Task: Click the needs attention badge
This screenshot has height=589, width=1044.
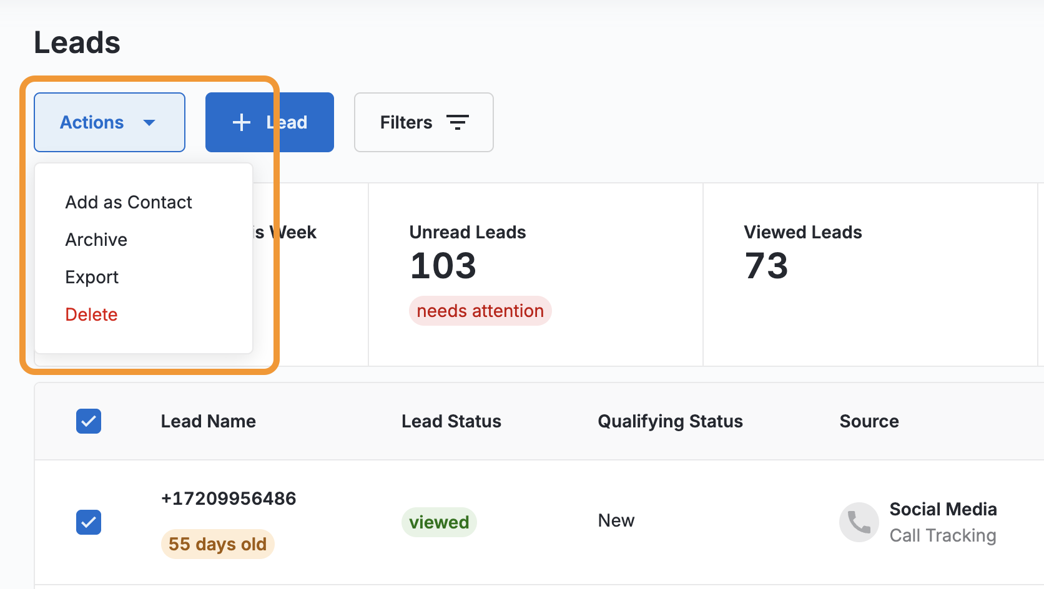Action: tap(480, 311)
